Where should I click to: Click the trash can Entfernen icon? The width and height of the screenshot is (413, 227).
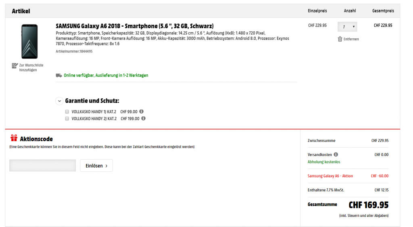point(340,39)
